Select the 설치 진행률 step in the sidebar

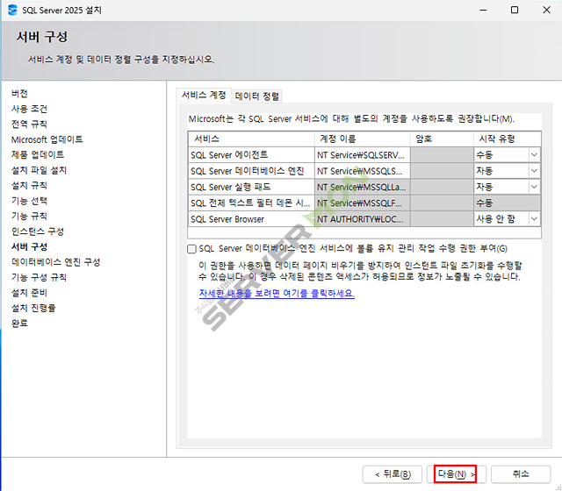(x=33, y=308)
